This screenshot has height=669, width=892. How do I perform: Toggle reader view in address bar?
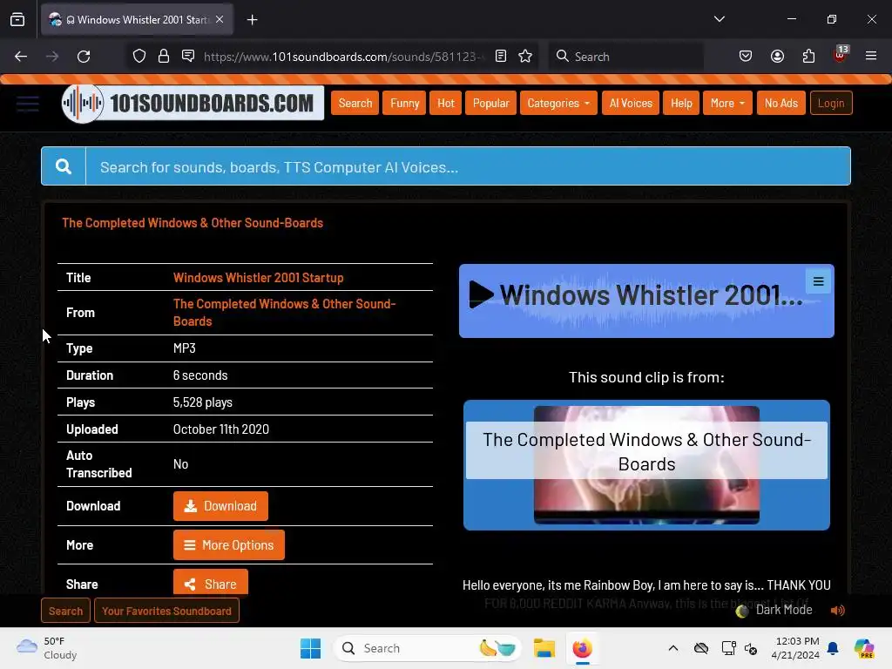pyautogui.click(x=501, y=56)
